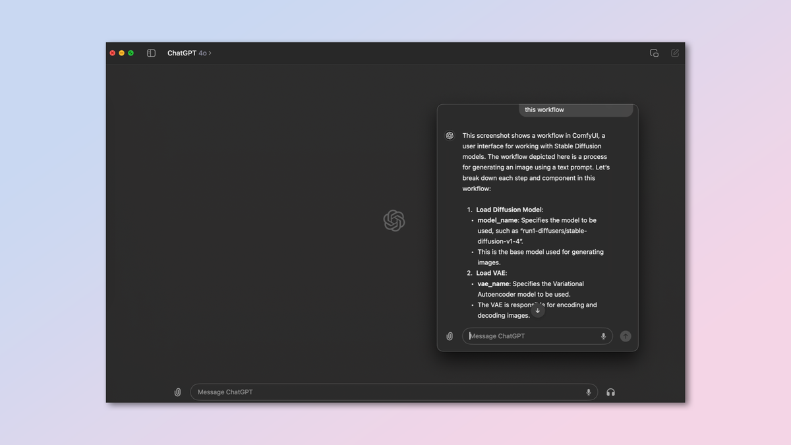Attach a file with the overlay paperclip icon
The image size is (791, 445).
coord(449,336)
